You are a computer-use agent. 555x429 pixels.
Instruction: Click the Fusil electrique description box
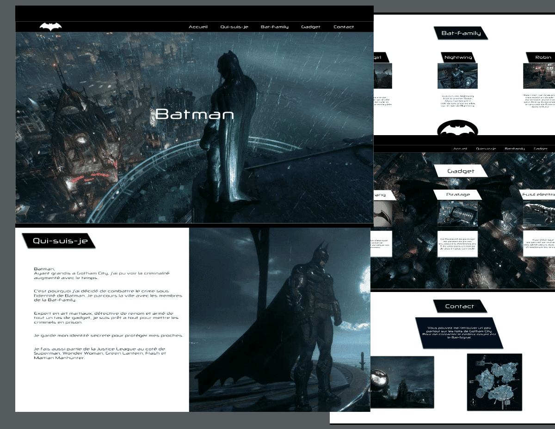[x=539, y=244]
